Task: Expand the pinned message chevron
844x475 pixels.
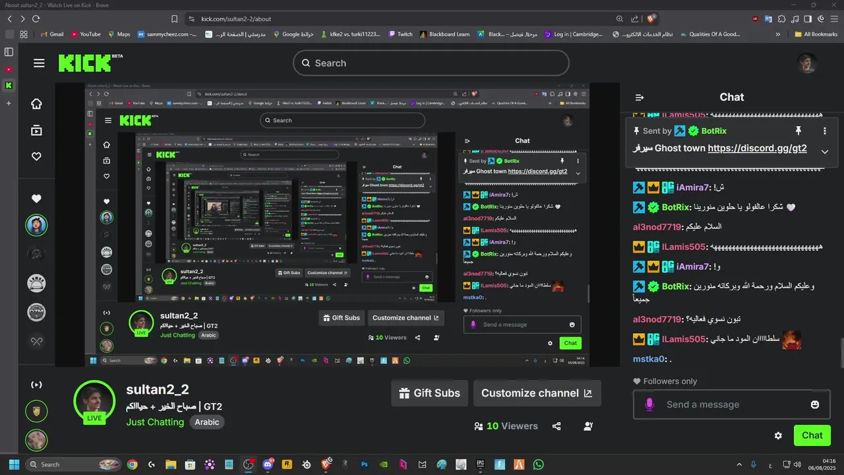Action: (x=824, y=151)
